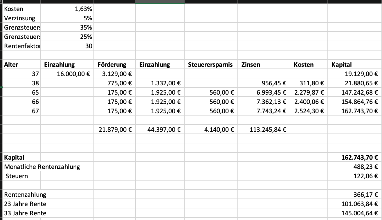The image size is (382, 220).
Task: Select the Kosten value 2.524,30 €
Action: pyautogui.click(x=309, y=111)
